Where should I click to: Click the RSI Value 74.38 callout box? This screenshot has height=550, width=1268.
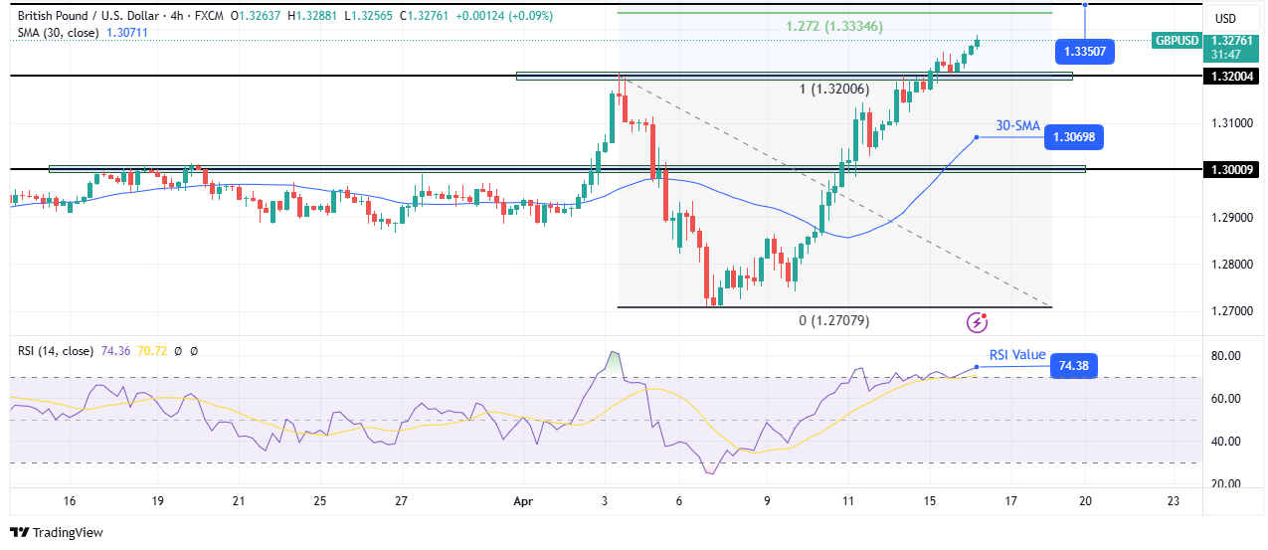coord(1073,367)
